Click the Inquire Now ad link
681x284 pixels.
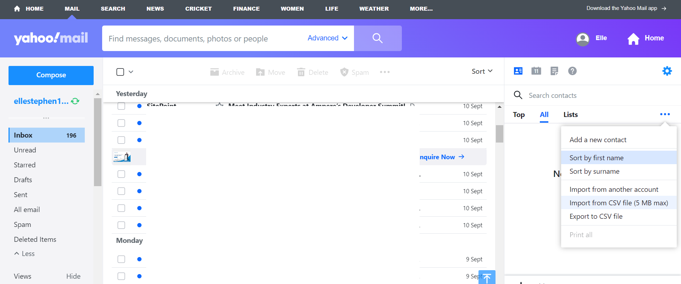coord(442,157)
